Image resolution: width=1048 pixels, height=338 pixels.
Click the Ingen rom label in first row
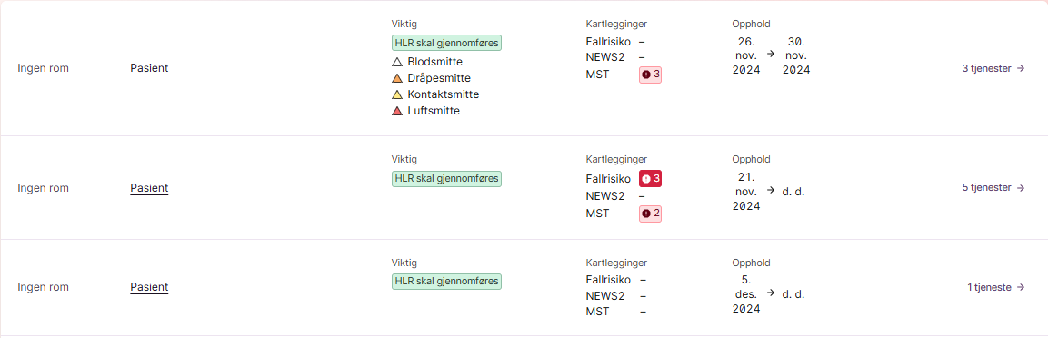[43, 68]
